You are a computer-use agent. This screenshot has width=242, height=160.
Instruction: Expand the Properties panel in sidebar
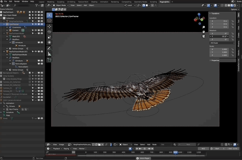pyautogui.click(x=215, y=60)
